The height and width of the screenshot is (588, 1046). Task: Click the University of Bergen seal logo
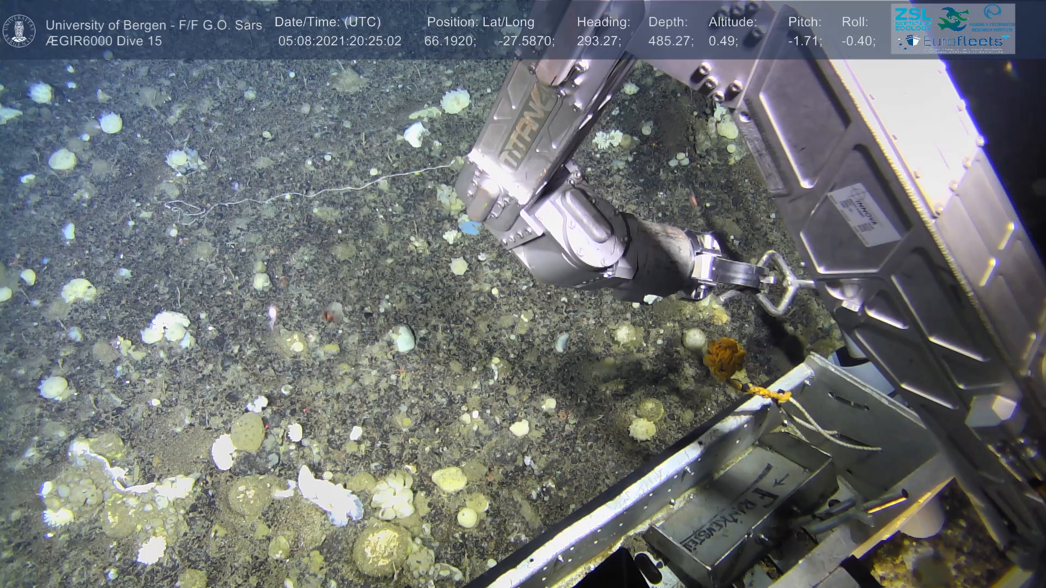(x=19, y=31)
